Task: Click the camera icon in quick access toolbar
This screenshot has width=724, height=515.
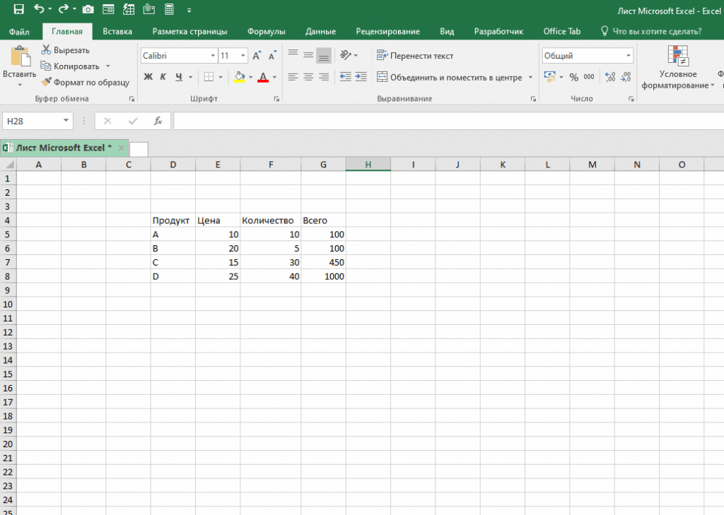Action: [x=88, y=9]
